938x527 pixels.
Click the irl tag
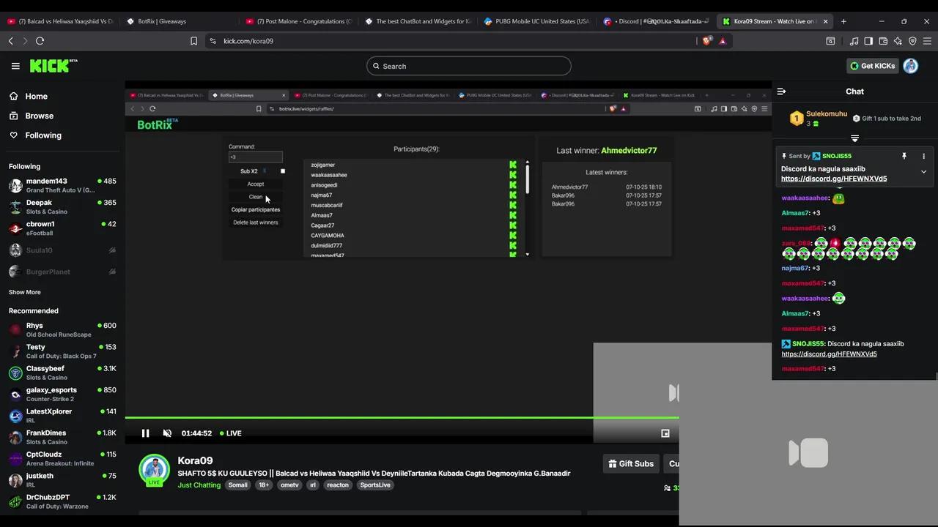(313, 485)
